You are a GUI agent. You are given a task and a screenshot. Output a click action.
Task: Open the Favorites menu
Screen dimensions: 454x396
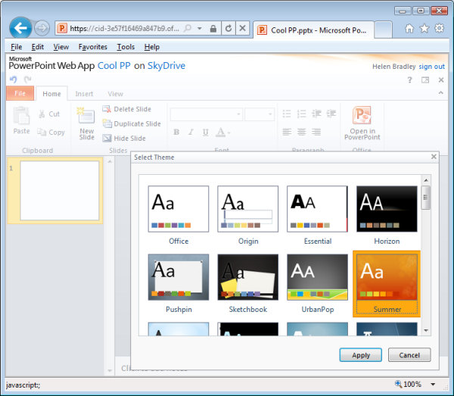(x=92, y=47)
